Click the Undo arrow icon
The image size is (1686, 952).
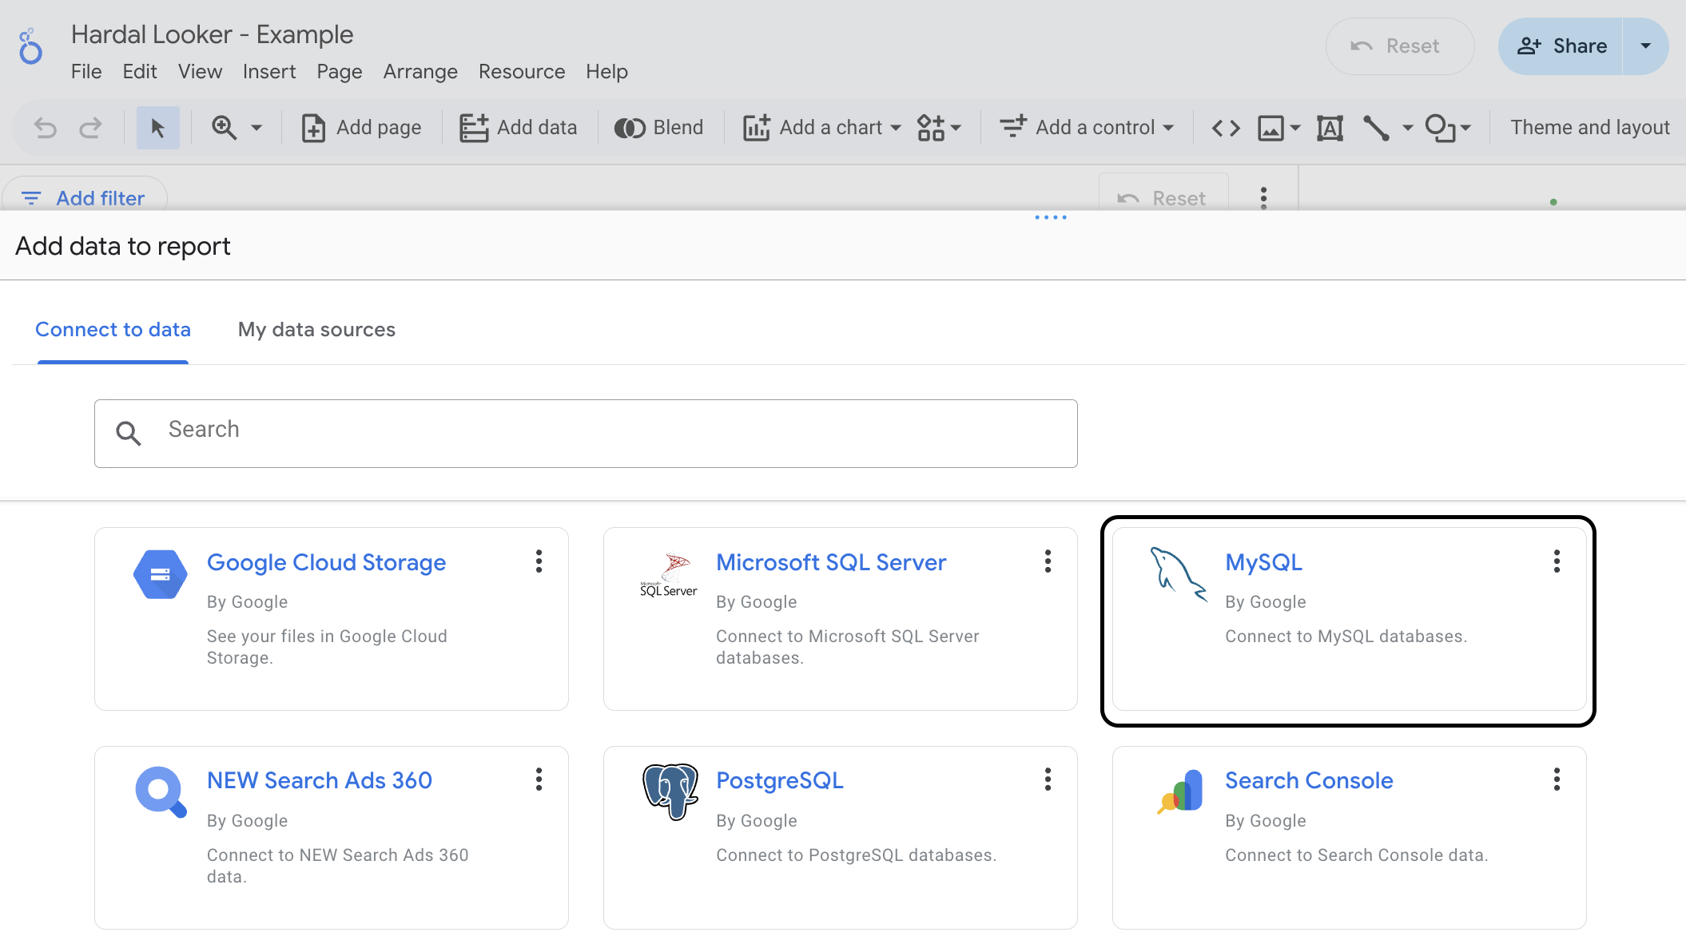point(46,127)
